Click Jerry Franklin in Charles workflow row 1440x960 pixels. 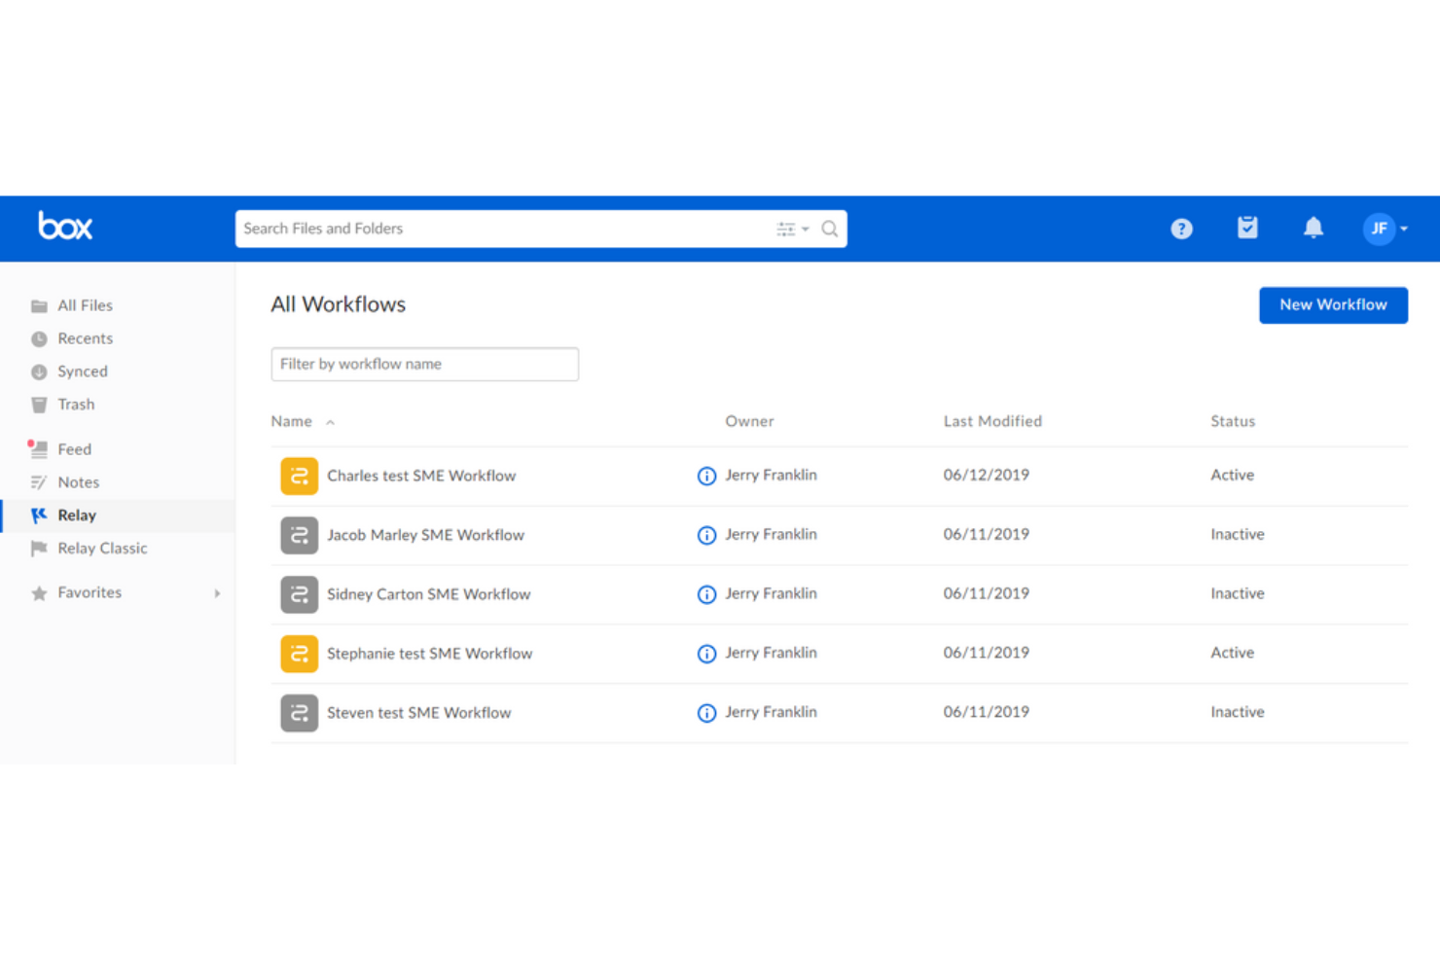(771, 475)
